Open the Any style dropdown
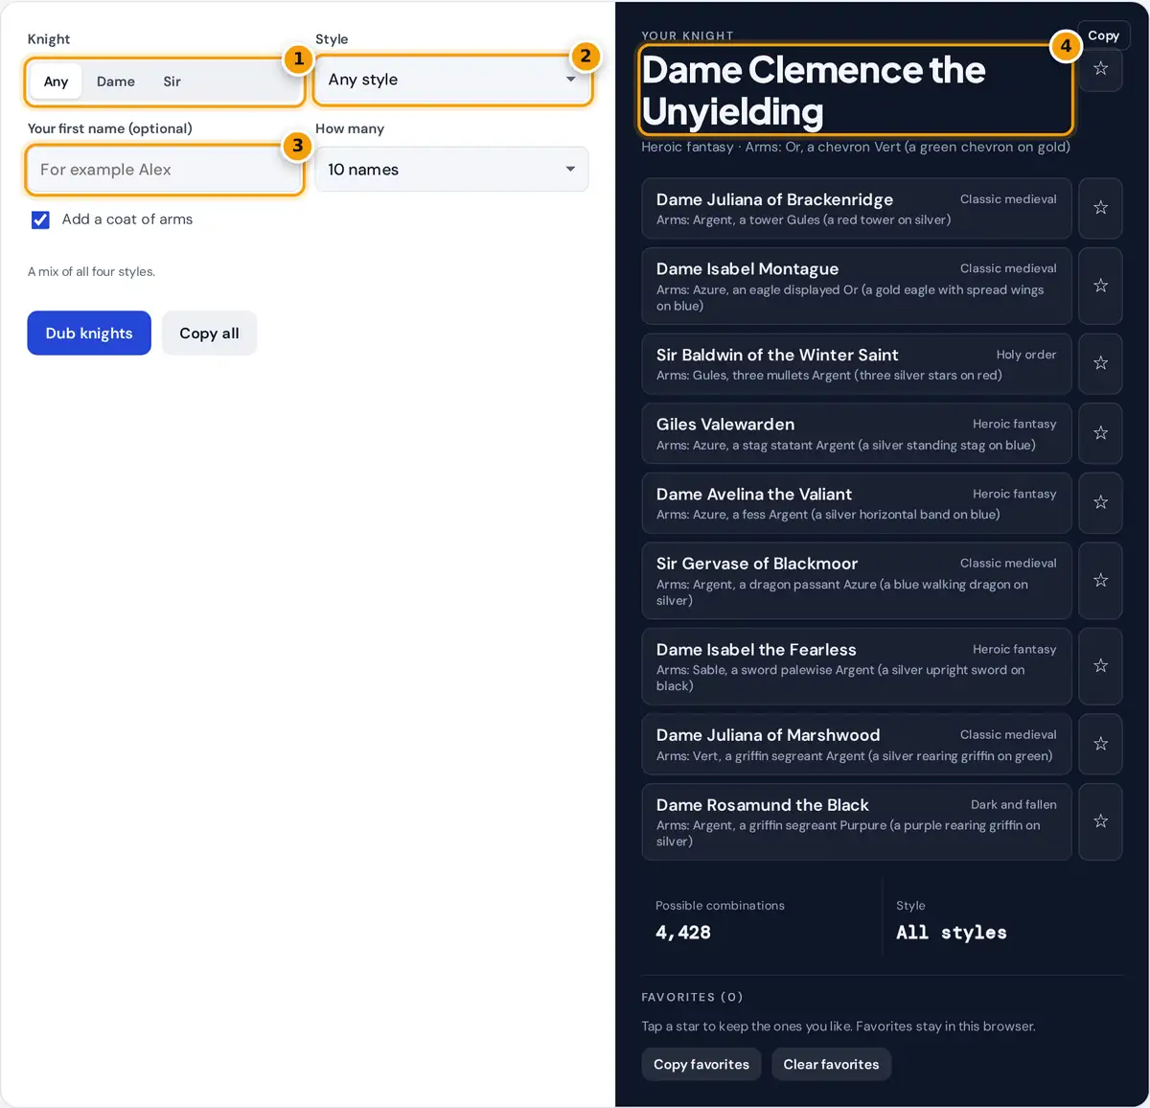1150x1108 pixels. (x=452, y=80)
